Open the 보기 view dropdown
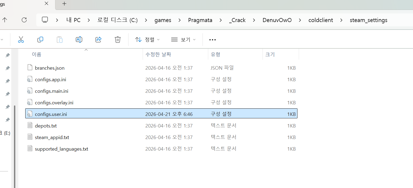Viewport: 413px width, 188px height. click(x=183, y=40)
